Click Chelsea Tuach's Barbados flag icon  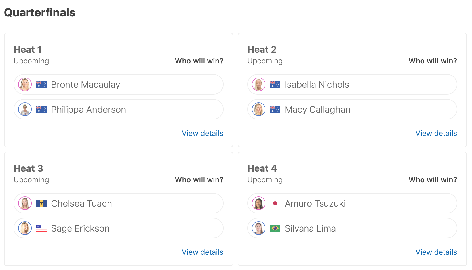pyautogui.click(x=41, y=203)
